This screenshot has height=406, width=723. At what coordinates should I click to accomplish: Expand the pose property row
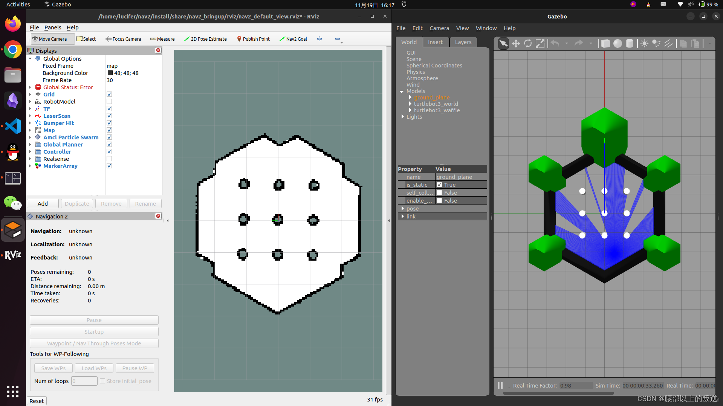pos(403,208)
